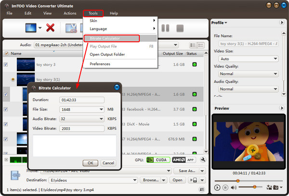Toggle the Facebook H.264 row checkbox

coord(6,109)
